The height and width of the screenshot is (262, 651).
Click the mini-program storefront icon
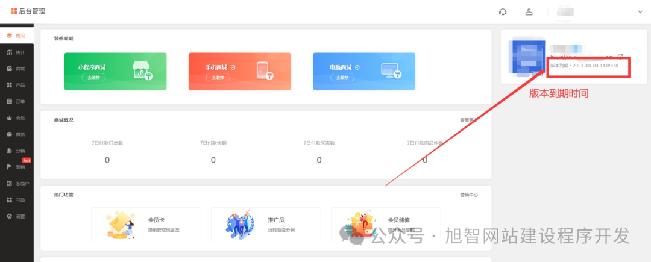click(x=142, y=71)
